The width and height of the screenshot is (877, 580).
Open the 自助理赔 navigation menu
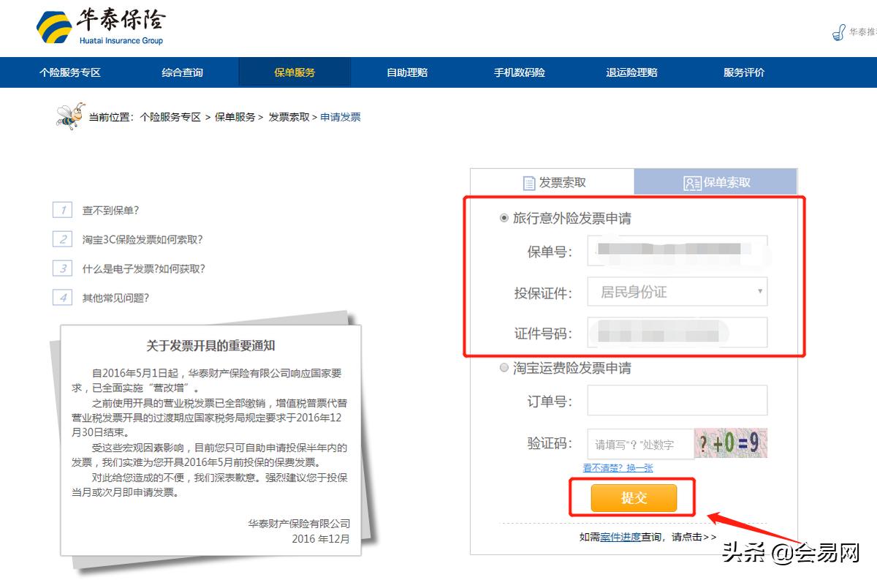[406, 72]
